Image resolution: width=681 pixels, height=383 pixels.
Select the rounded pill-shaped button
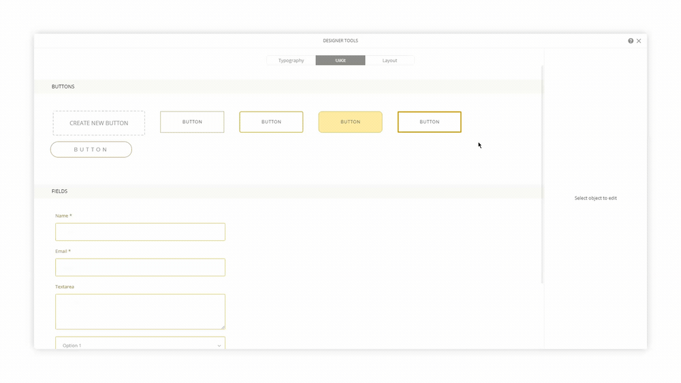click(x=91, y=150)
